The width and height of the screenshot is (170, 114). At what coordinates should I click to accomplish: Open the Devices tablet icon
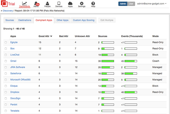pos(59,3)
